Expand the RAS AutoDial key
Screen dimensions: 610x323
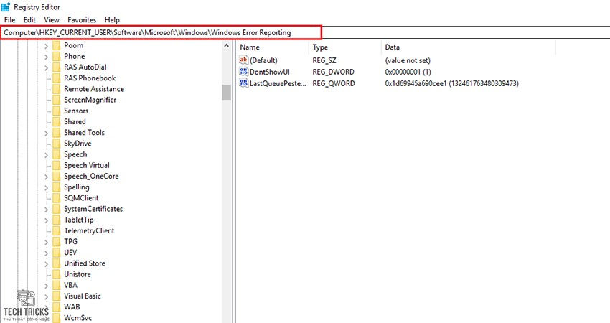point(47,67)
